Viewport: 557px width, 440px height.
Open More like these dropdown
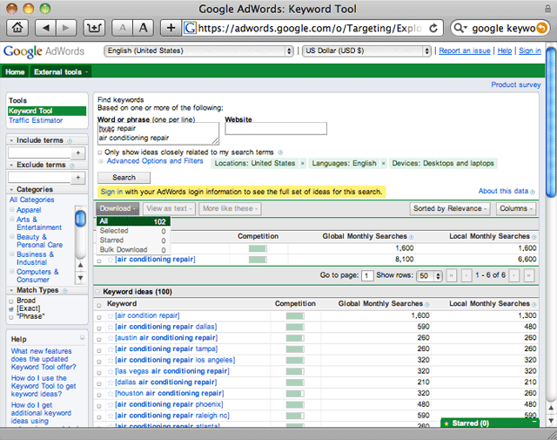pyautogui.click(x=230, y=208)
